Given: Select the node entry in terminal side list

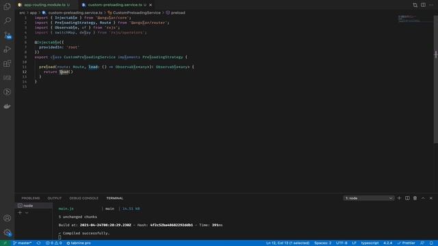Looking at the screenshot, I should 34,206.
